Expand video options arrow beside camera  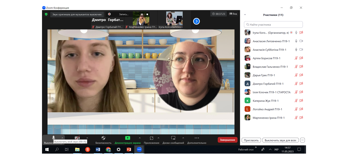coord(87,138)
